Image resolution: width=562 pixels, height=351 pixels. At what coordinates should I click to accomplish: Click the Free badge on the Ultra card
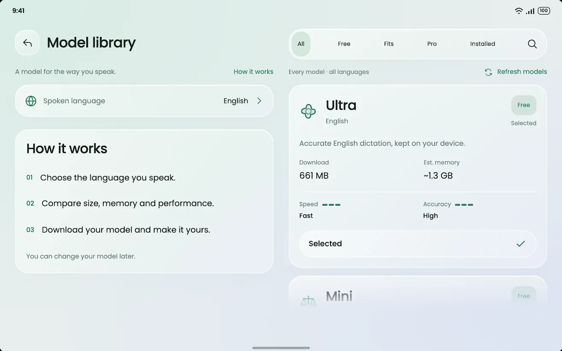[524, 105]
